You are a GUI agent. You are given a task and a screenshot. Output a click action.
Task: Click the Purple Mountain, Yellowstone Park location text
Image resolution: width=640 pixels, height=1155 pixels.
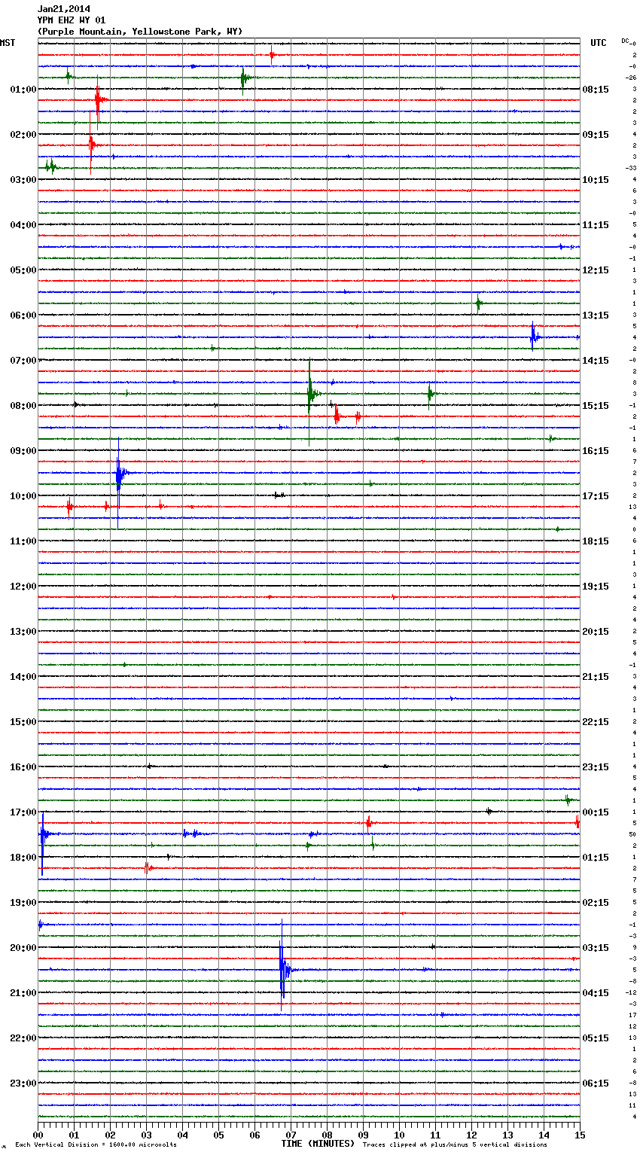click(x=139, y=32)
